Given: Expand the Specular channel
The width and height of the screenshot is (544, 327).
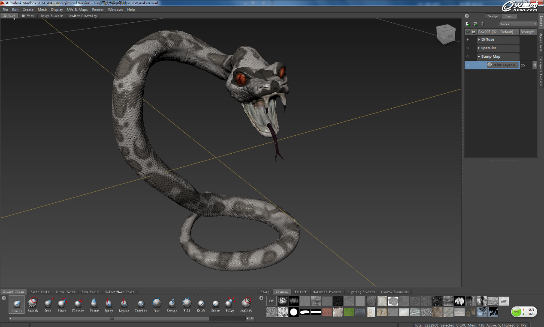Looking at the screenshot, I should [x=479, y=48].
